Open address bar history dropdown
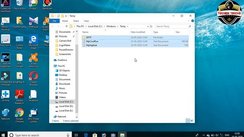 148,26
